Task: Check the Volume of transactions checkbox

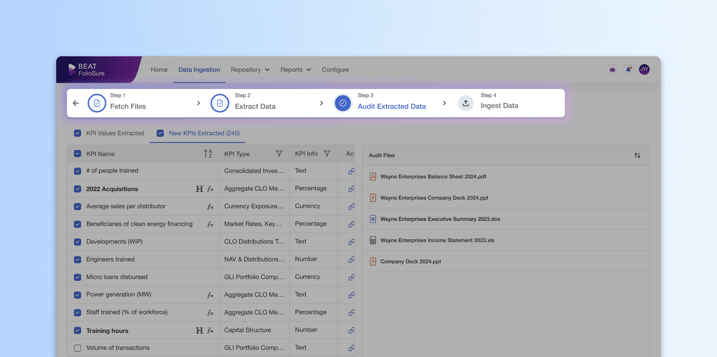Action: click(77, 348)
